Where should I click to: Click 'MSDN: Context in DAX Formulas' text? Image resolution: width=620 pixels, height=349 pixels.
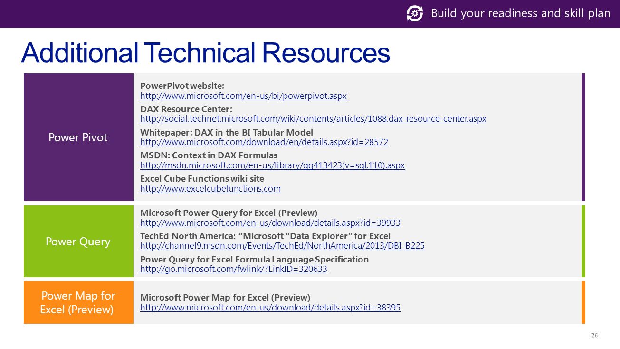coord(209,155)
